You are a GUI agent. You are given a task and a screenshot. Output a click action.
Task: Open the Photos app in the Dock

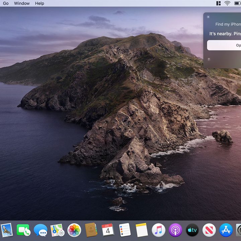[74, 230]
